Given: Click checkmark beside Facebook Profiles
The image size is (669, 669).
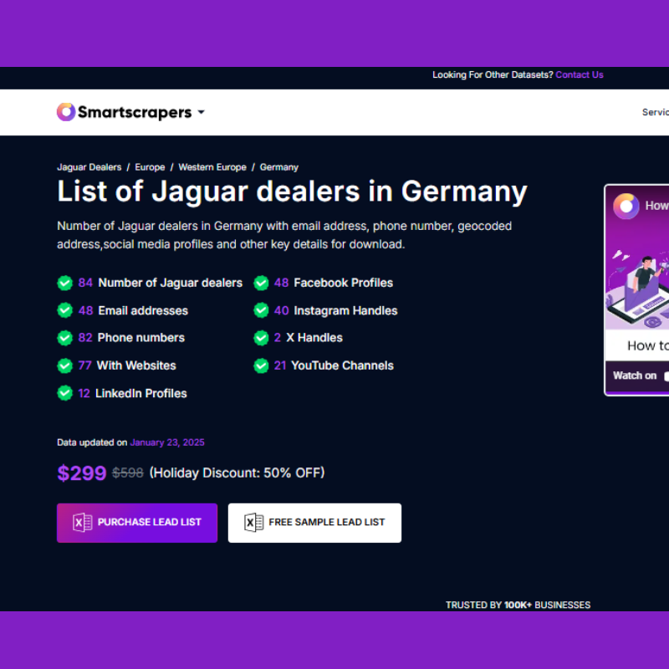Looking at the screenshot, I should pos(261,283).
